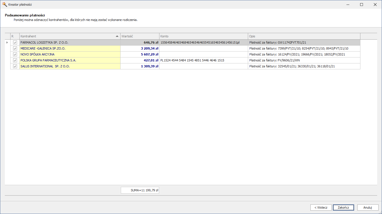Image resolution: width=382 pixels, height=214 pixels.
Task: Uncheck the SALUS INTERNATIONAL checkbox
Action: 15,66
